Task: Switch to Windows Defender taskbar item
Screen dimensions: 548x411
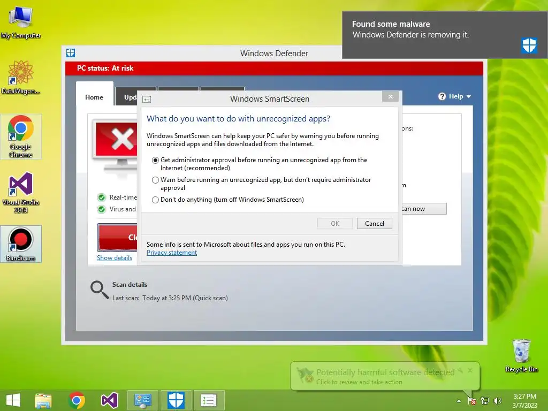Action: (176, 400)
